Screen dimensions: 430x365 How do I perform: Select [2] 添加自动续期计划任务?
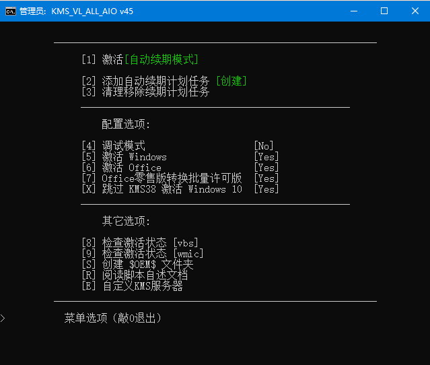point(145,81)
